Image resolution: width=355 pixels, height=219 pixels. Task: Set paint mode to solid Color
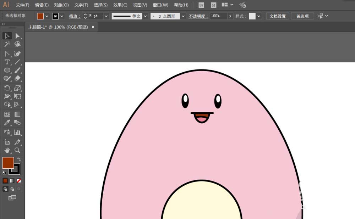[5, 181]
